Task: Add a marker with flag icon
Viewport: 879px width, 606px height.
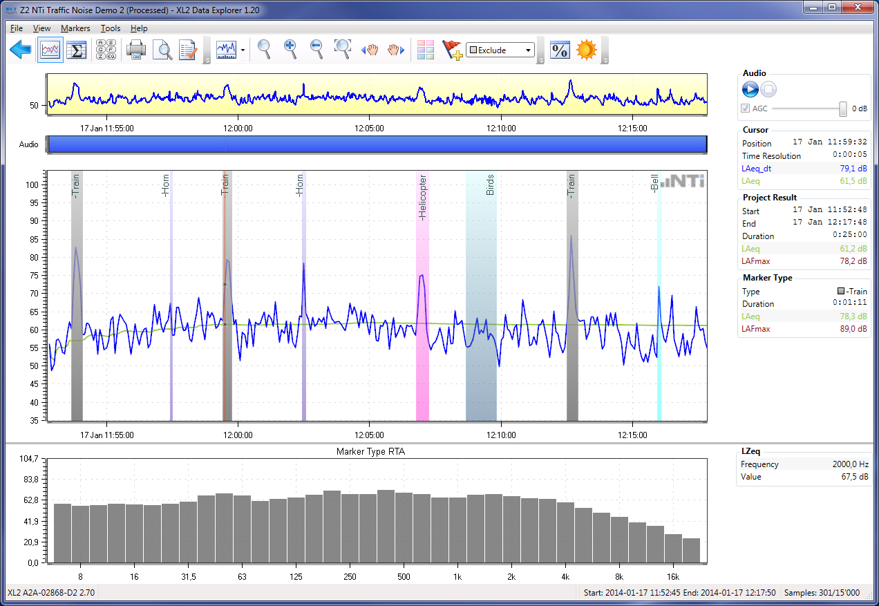Action: point(451,50)
